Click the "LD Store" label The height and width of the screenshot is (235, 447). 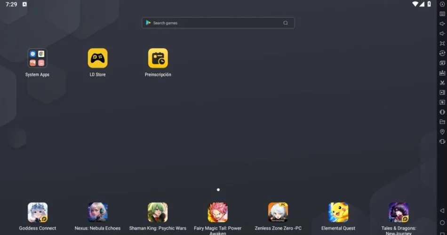click(97, 75)
